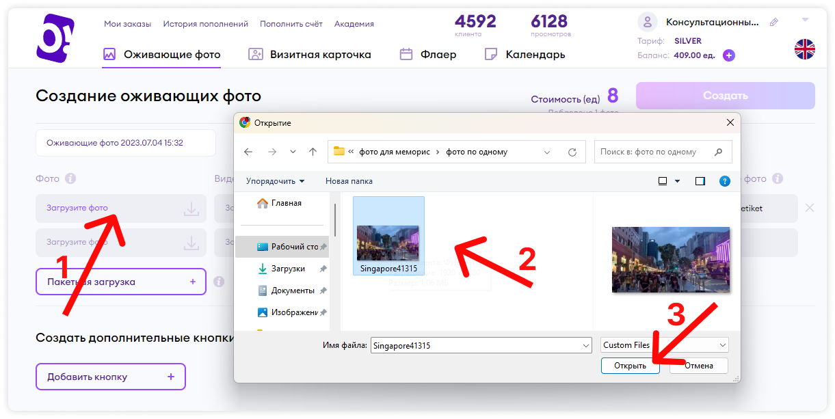Viewport: 835px width, 419px height.
Task: Click the pencil edit icon beside account name
Action: click(x=773, y=23)
